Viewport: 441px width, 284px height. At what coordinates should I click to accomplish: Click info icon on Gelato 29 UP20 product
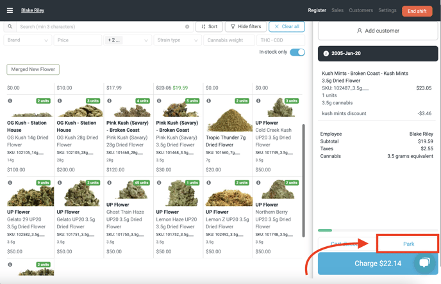(x=10, y=183)
